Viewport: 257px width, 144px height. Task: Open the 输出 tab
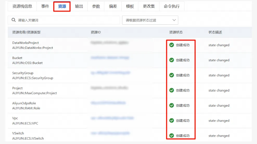(x=79, y=6)
